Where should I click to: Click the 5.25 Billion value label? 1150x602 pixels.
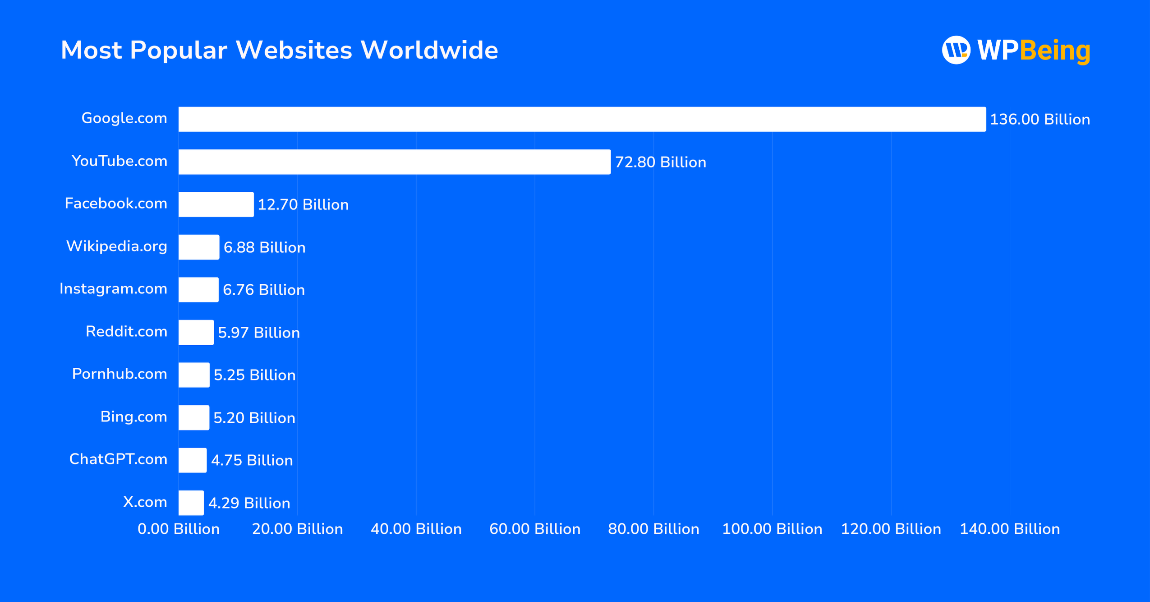point(255,375)
